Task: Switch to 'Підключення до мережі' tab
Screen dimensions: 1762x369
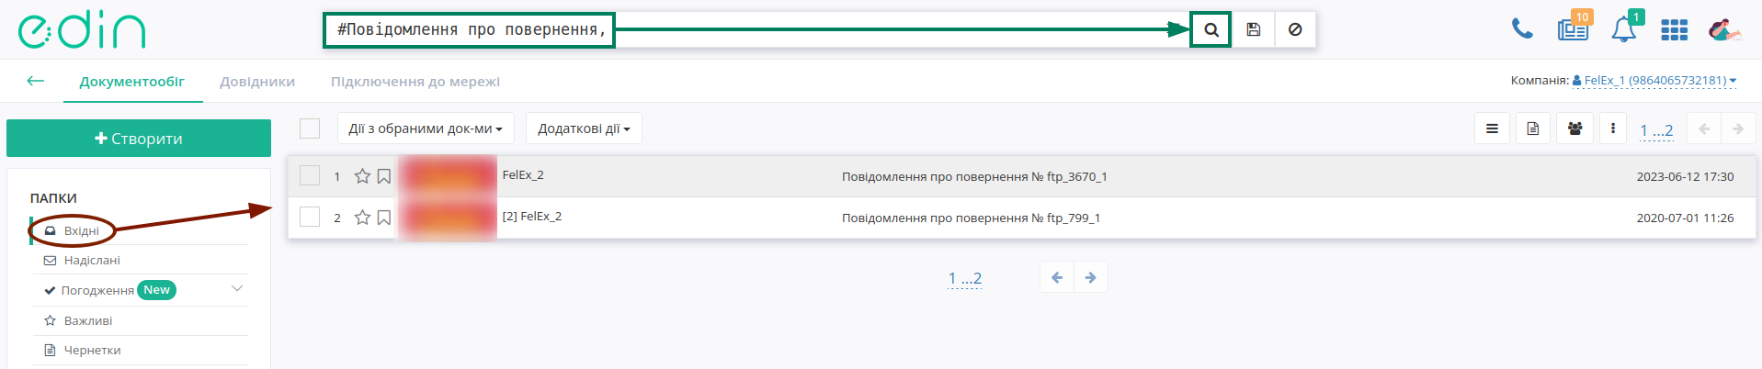Action: click(x=415, y=82)
